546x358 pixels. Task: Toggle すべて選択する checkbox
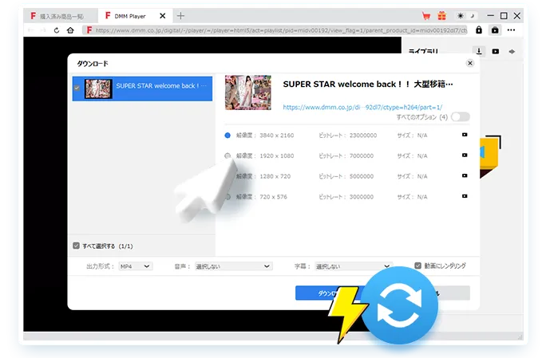coord(77,246)
